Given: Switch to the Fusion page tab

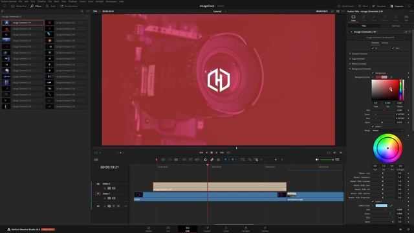Looking at the screenshot, I should click(207, 229).
